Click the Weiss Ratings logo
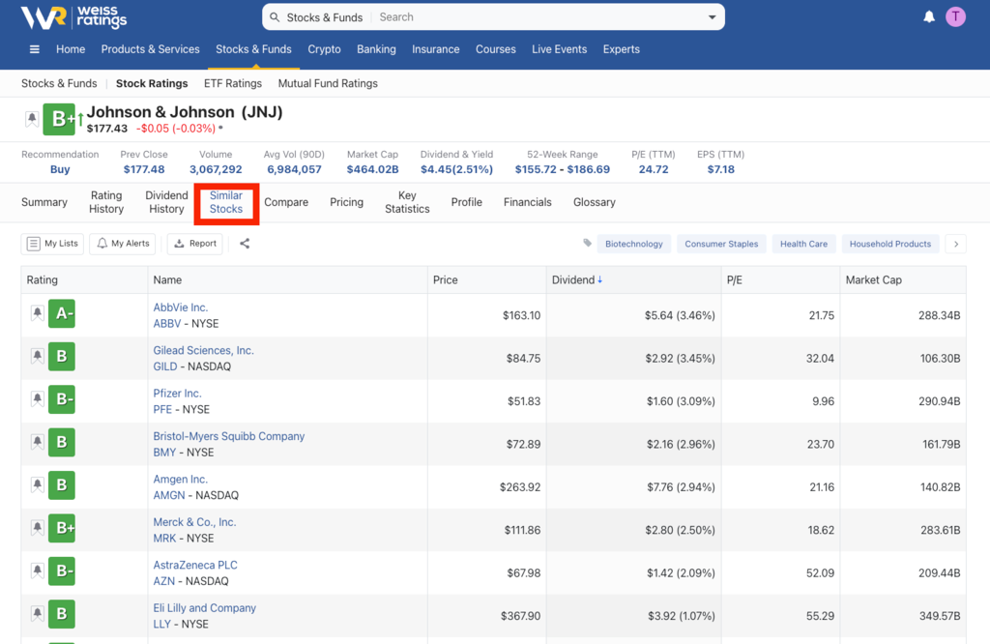The image size is (990, 644). [74, 17]
